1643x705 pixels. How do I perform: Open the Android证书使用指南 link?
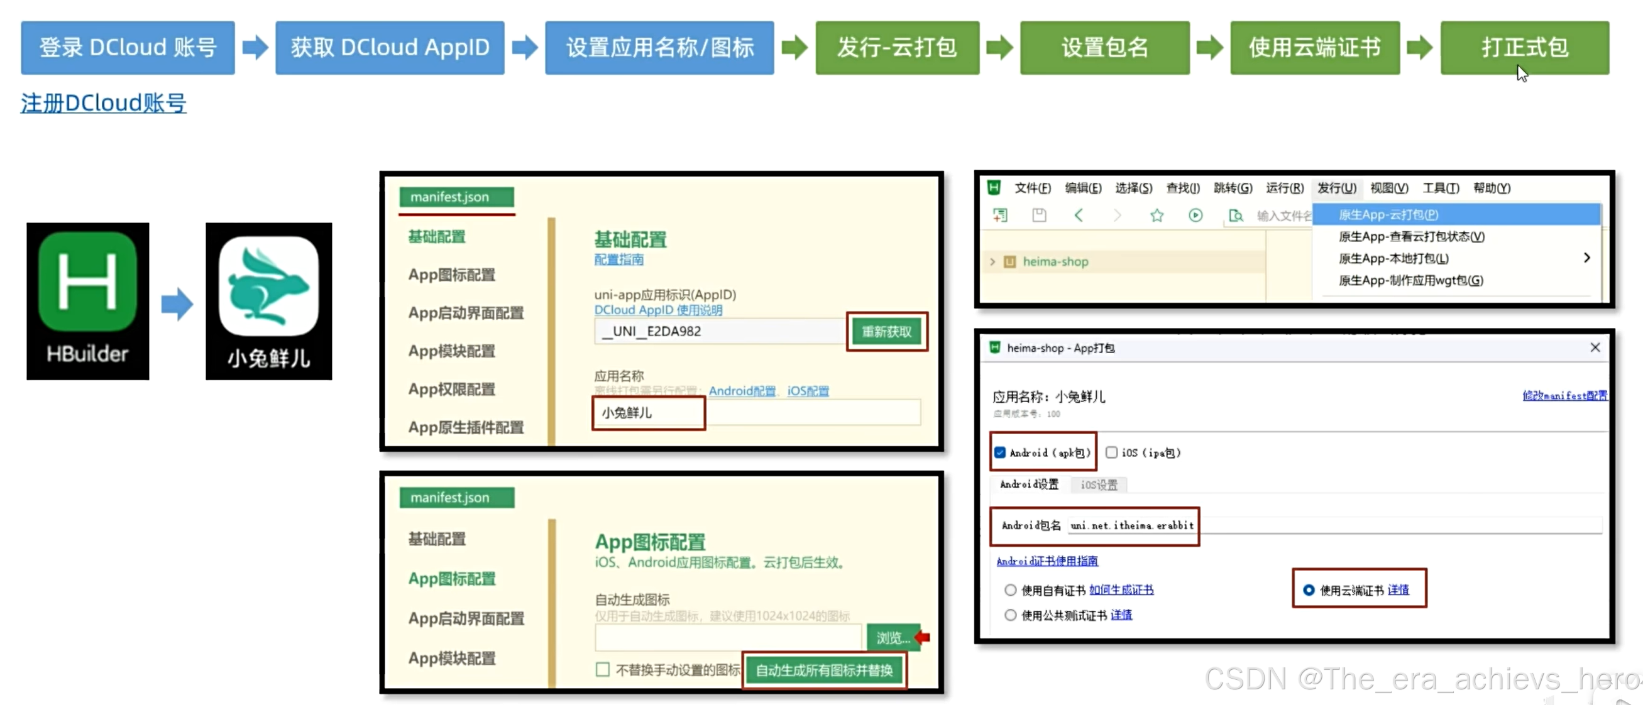pyautogui.click(x=1047, y=561)
